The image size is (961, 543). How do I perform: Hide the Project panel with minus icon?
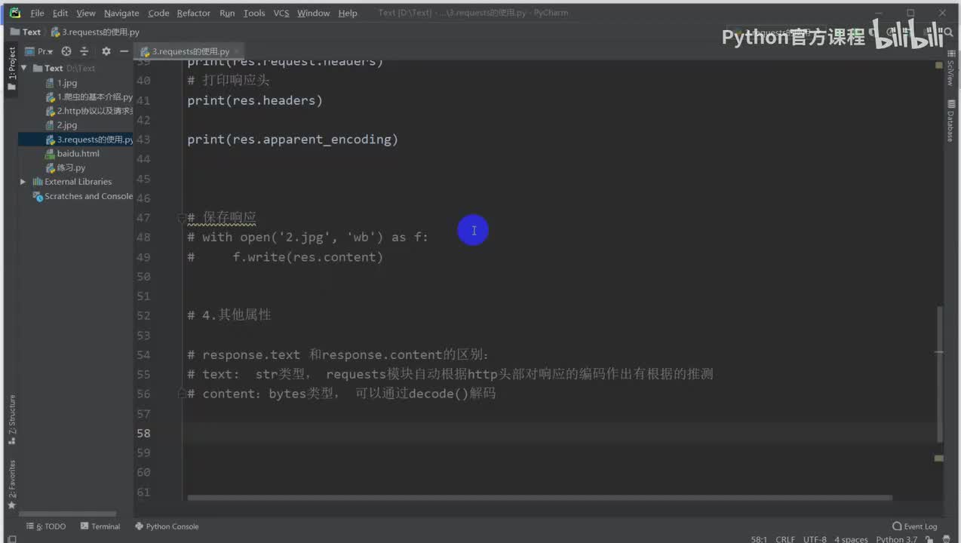point(124,51)
